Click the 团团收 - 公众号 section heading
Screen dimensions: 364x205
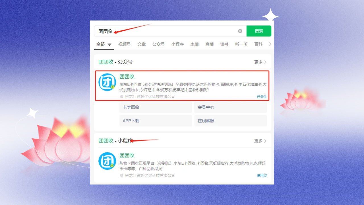click(115, 62)
